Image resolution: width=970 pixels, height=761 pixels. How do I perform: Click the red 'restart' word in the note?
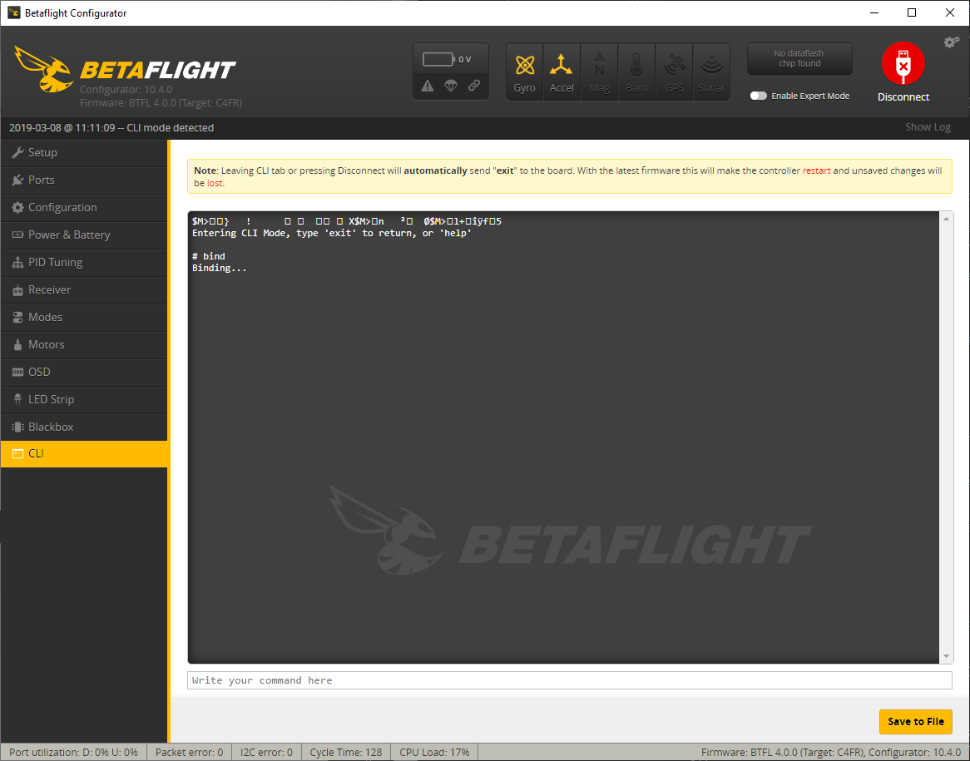point(817,170)
